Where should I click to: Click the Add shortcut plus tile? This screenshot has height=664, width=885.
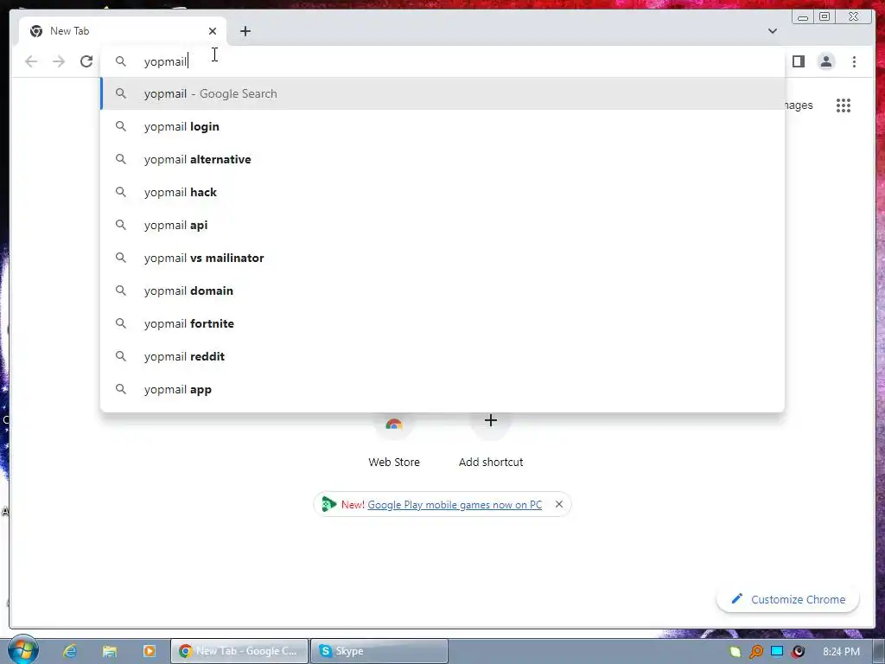(491, 440)
